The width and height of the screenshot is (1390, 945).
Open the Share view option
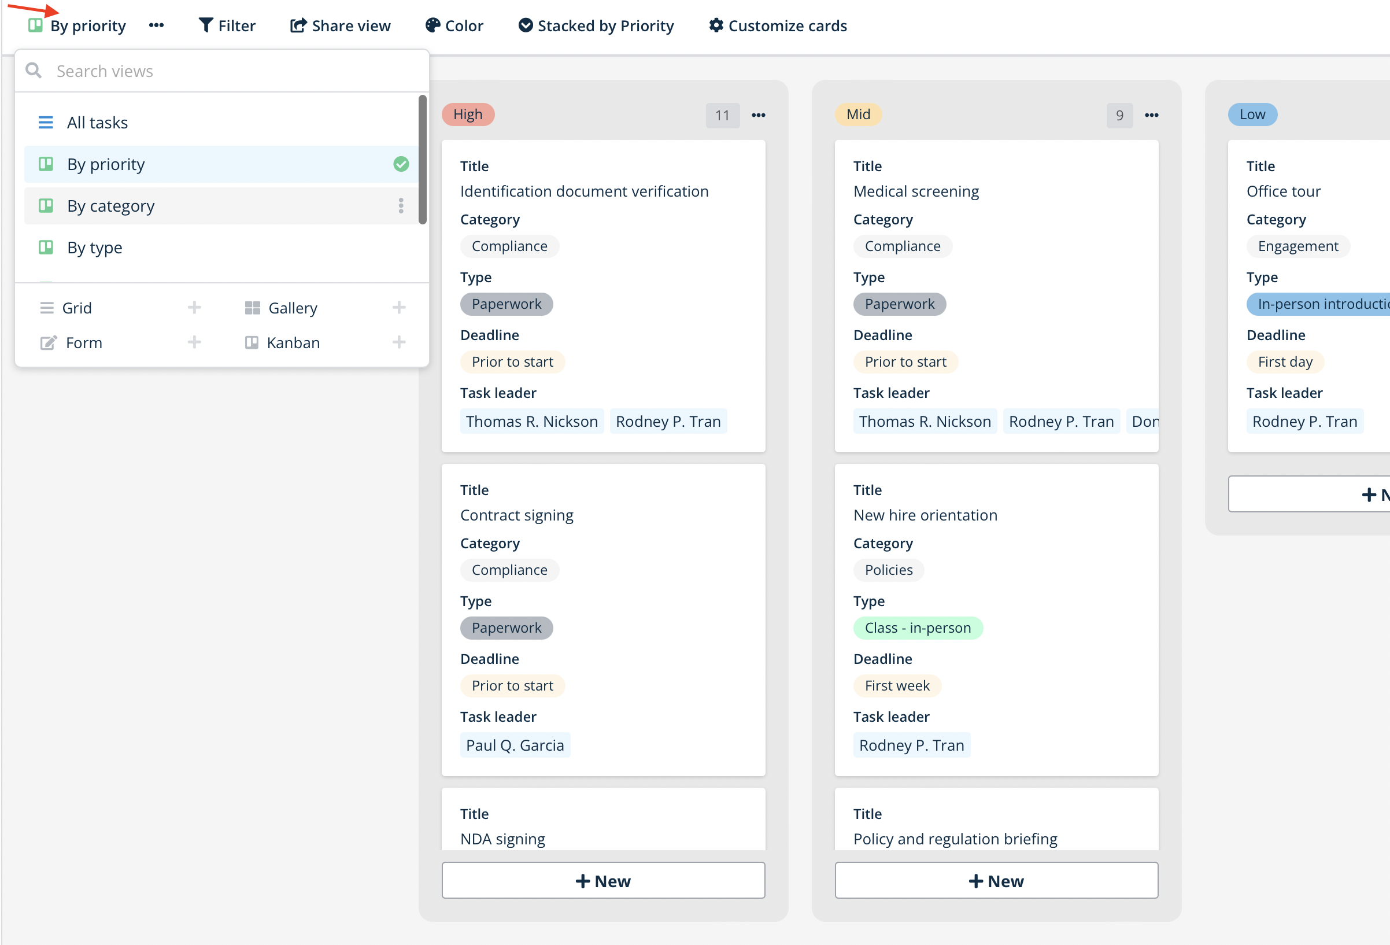click(x=340, y=25)
